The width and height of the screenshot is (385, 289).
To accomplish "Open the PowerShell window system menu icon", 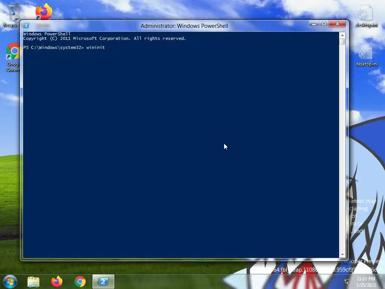I will 26,26.
